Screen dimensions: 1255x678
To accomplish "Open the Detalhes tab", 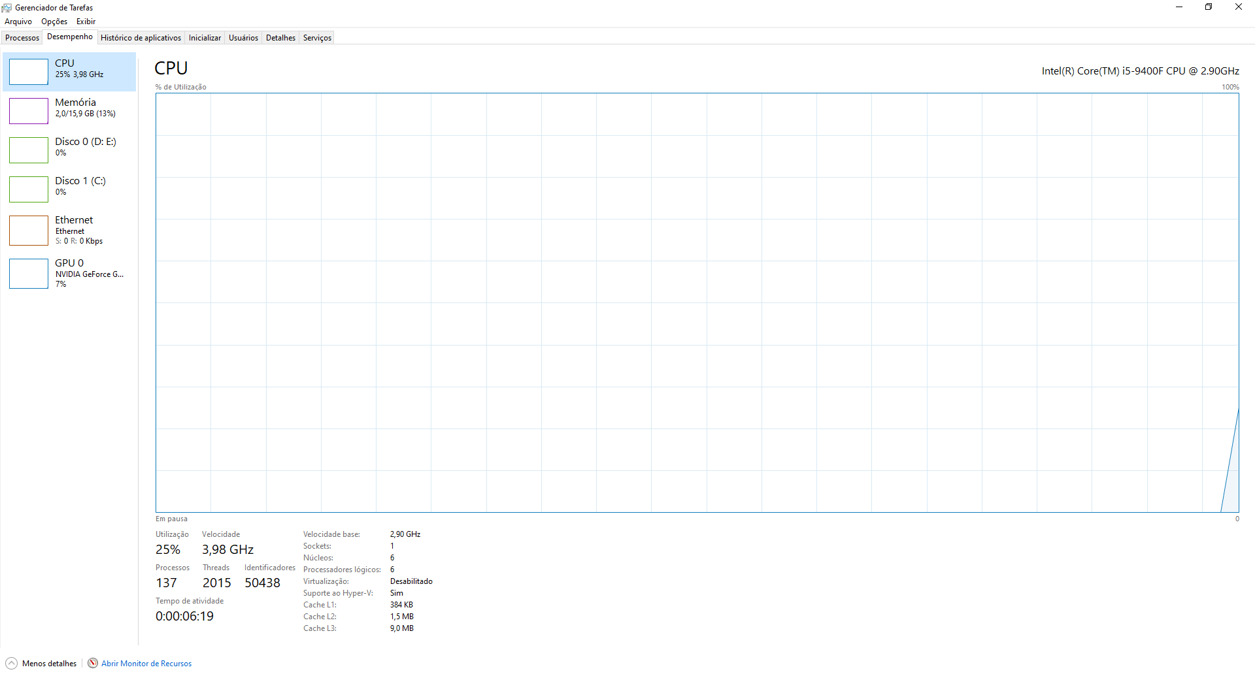I will (280, 38).
